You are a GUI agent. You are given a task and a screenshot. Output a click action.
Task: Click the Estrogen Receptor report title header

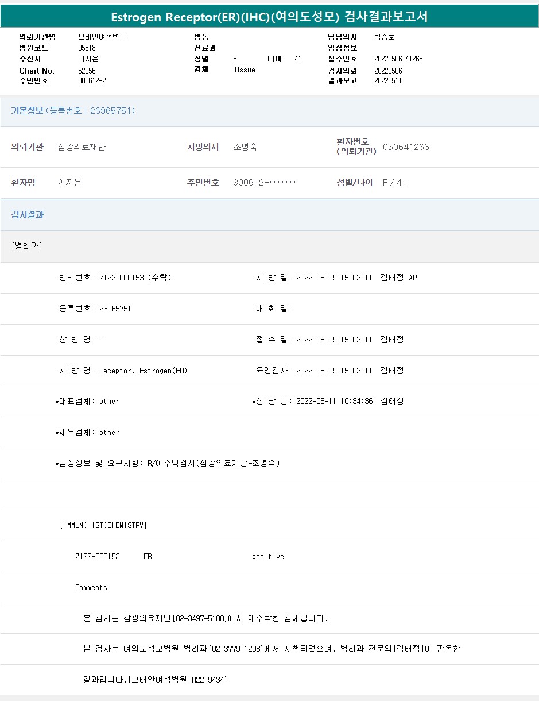(x=269, y=17)
